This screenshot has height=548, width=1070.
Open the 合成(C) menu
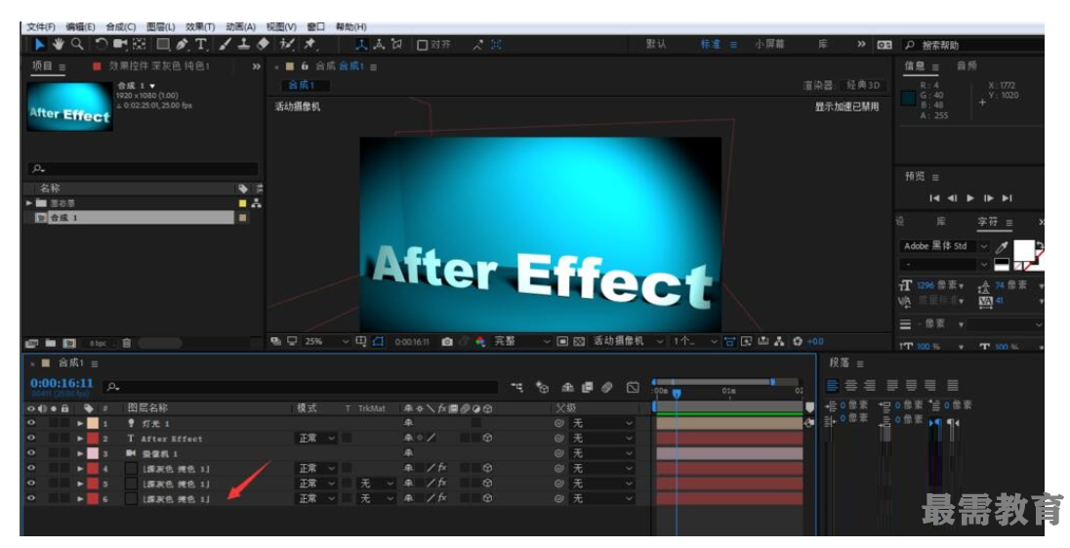point(121,26)
